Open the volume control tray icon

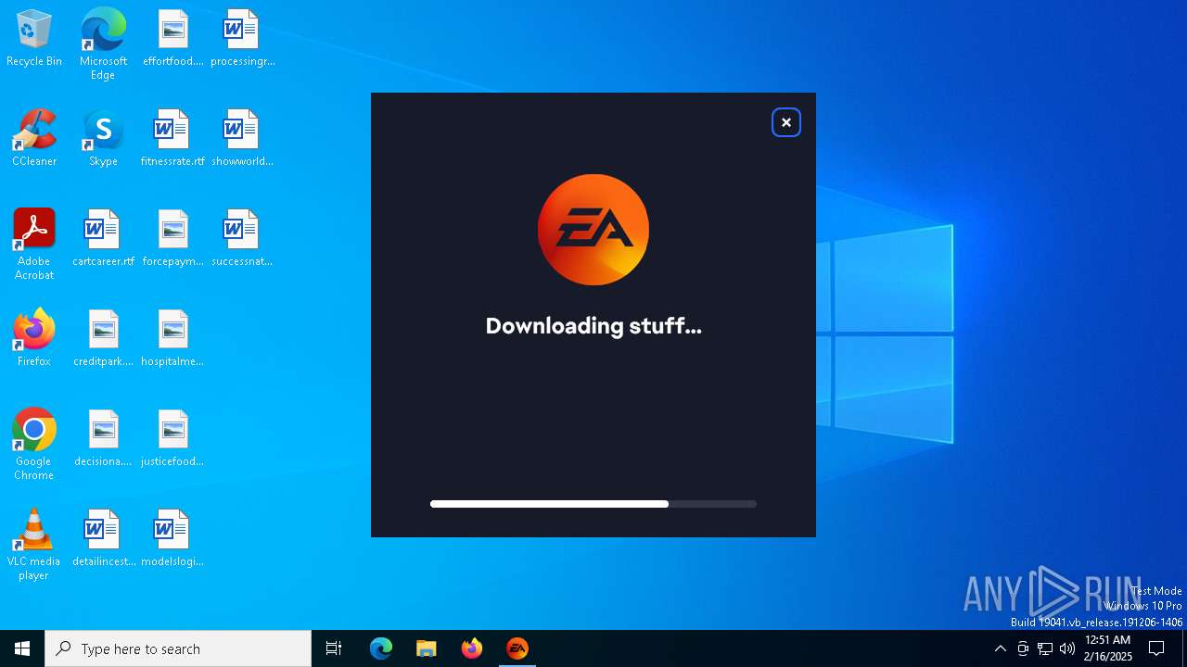pos(1067,648)
